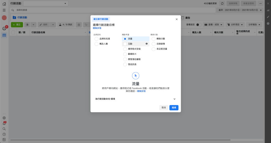The height and width of the screenshot is (143, 271).
Task: Click the info icon beside 互動
Action: (x=147, y=44)
